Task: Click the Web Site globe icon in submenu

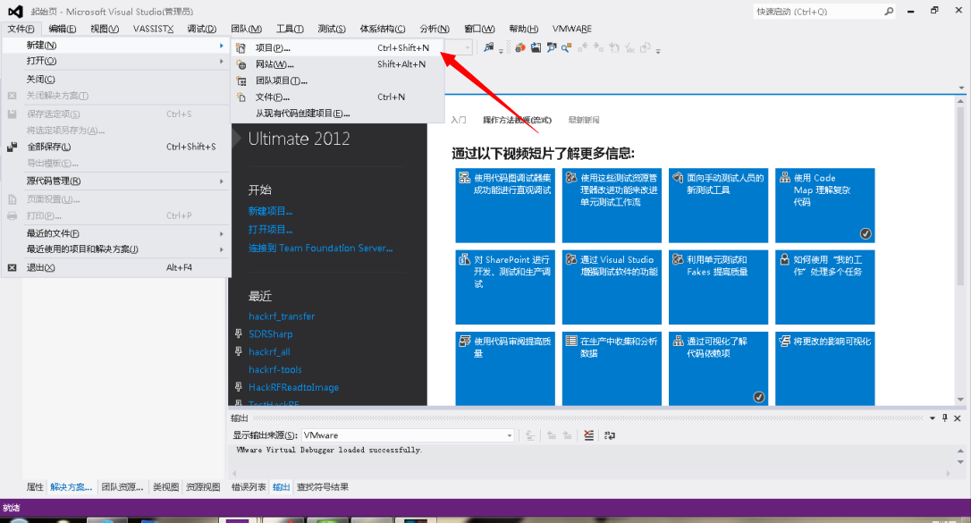Action: point(241,64)
